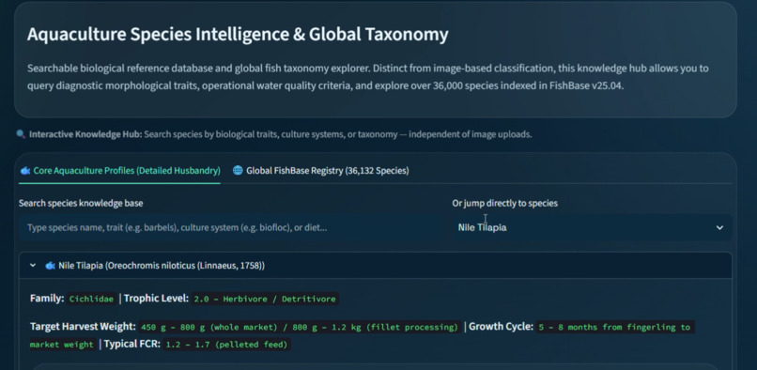757x370 pixels.
Task: Click the fish icon on Core Aquaculture tab
Action: click(25, 171)
